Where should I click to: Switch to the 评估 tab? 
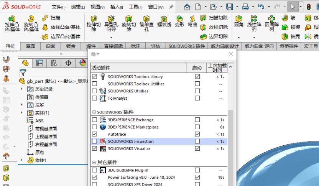[x=156, y=46]
